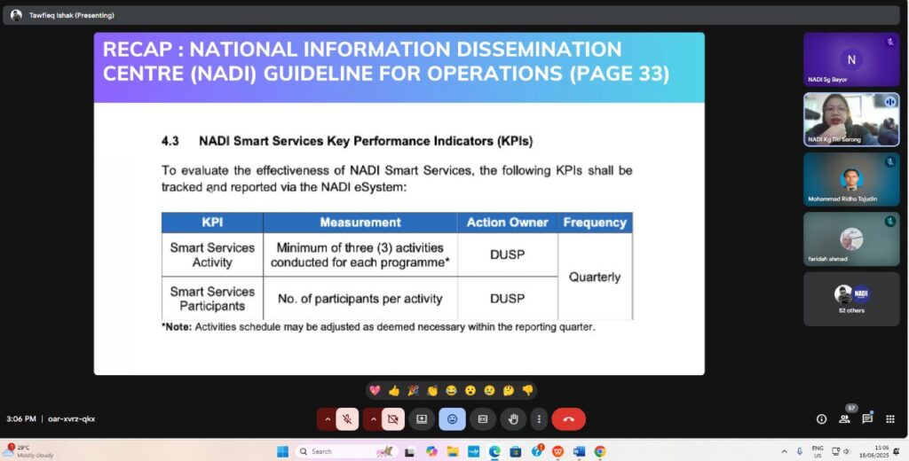The width and height of the screenshot is (909, 461).
Task: Open the chat panel
Action: tap(867, 418)
